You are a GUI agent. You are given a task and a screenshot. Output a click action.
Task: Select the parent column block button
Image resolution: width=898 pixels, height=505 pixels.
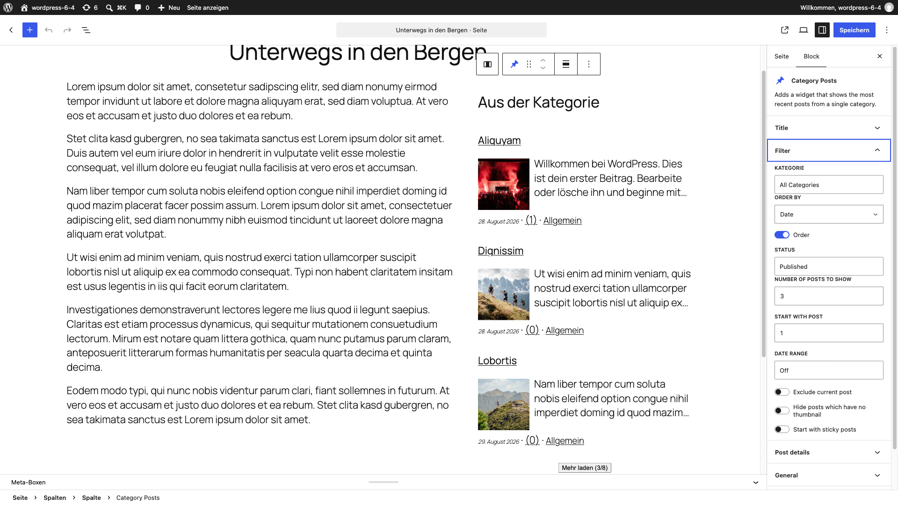(487, 64)
